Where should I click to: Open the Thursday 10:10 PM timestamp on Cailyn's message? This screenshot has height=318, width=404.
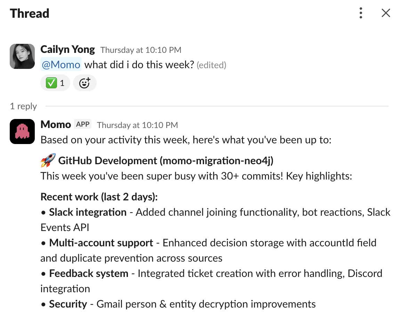pyautogui.click(x=140, y=50)
